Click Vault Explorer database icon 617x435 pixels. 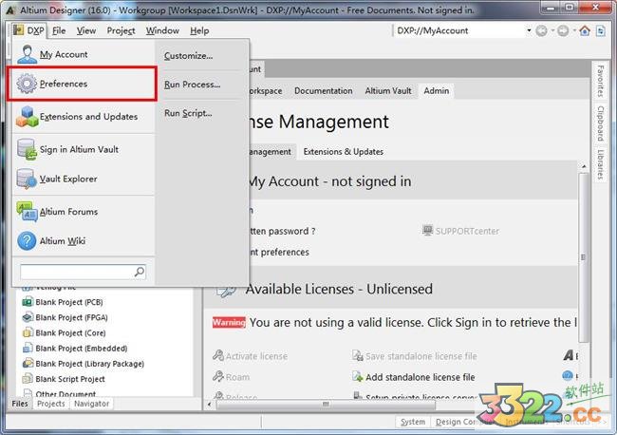27,179
